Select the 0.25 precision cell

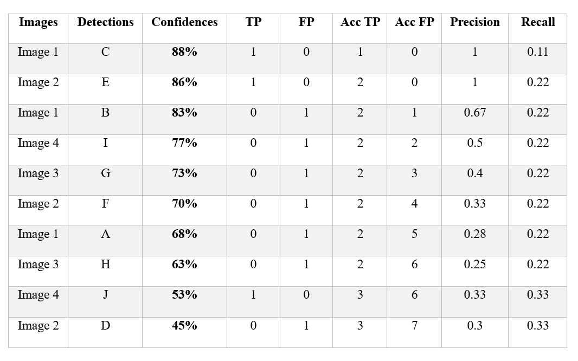[x=475, y=265]
